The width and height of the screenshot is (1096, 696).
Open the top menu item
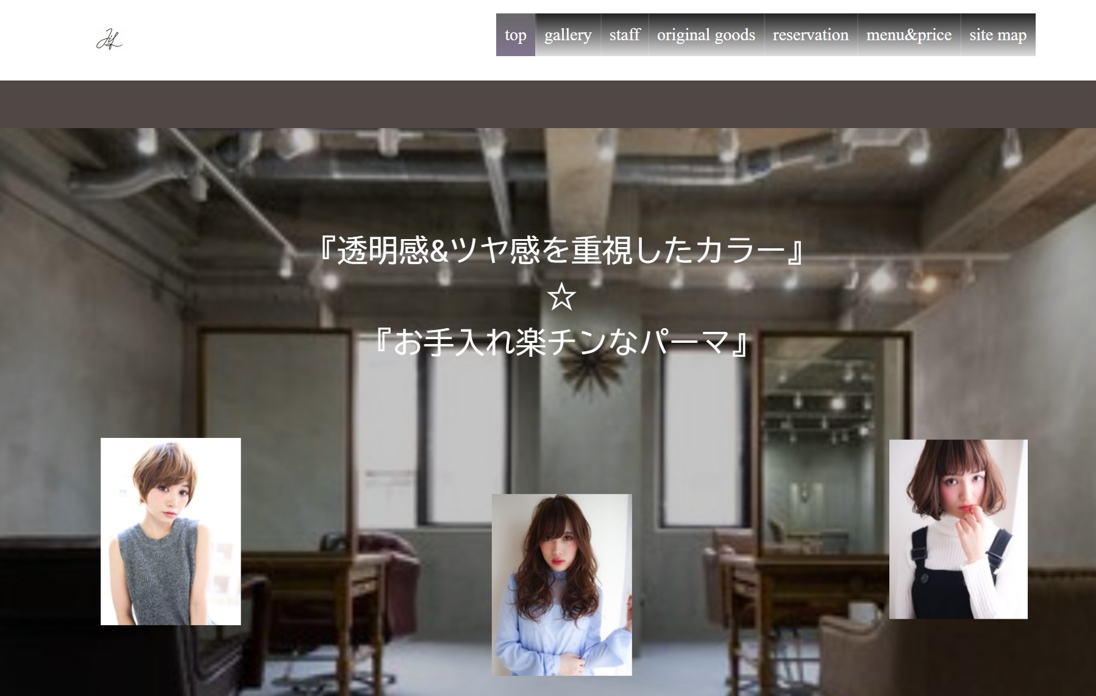(516, 35)
